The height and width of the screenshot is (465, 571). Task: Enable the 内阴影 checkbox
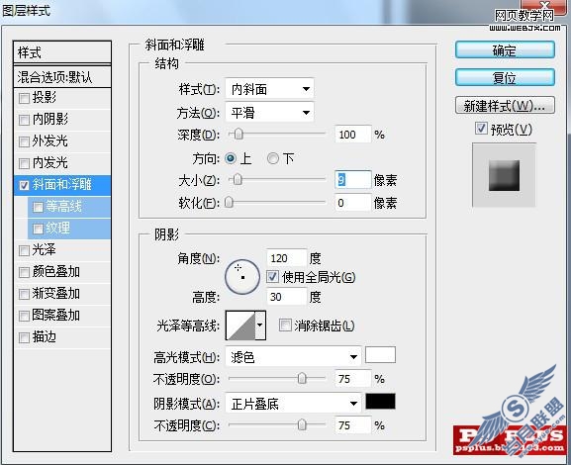pyautogui.click(x=24, y=120)
